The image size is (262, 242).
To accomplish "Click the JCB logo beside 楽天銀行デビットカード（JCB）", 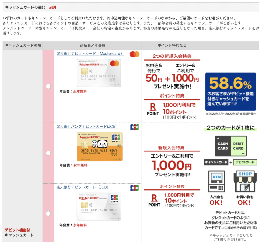I will (x=135, y=188).
